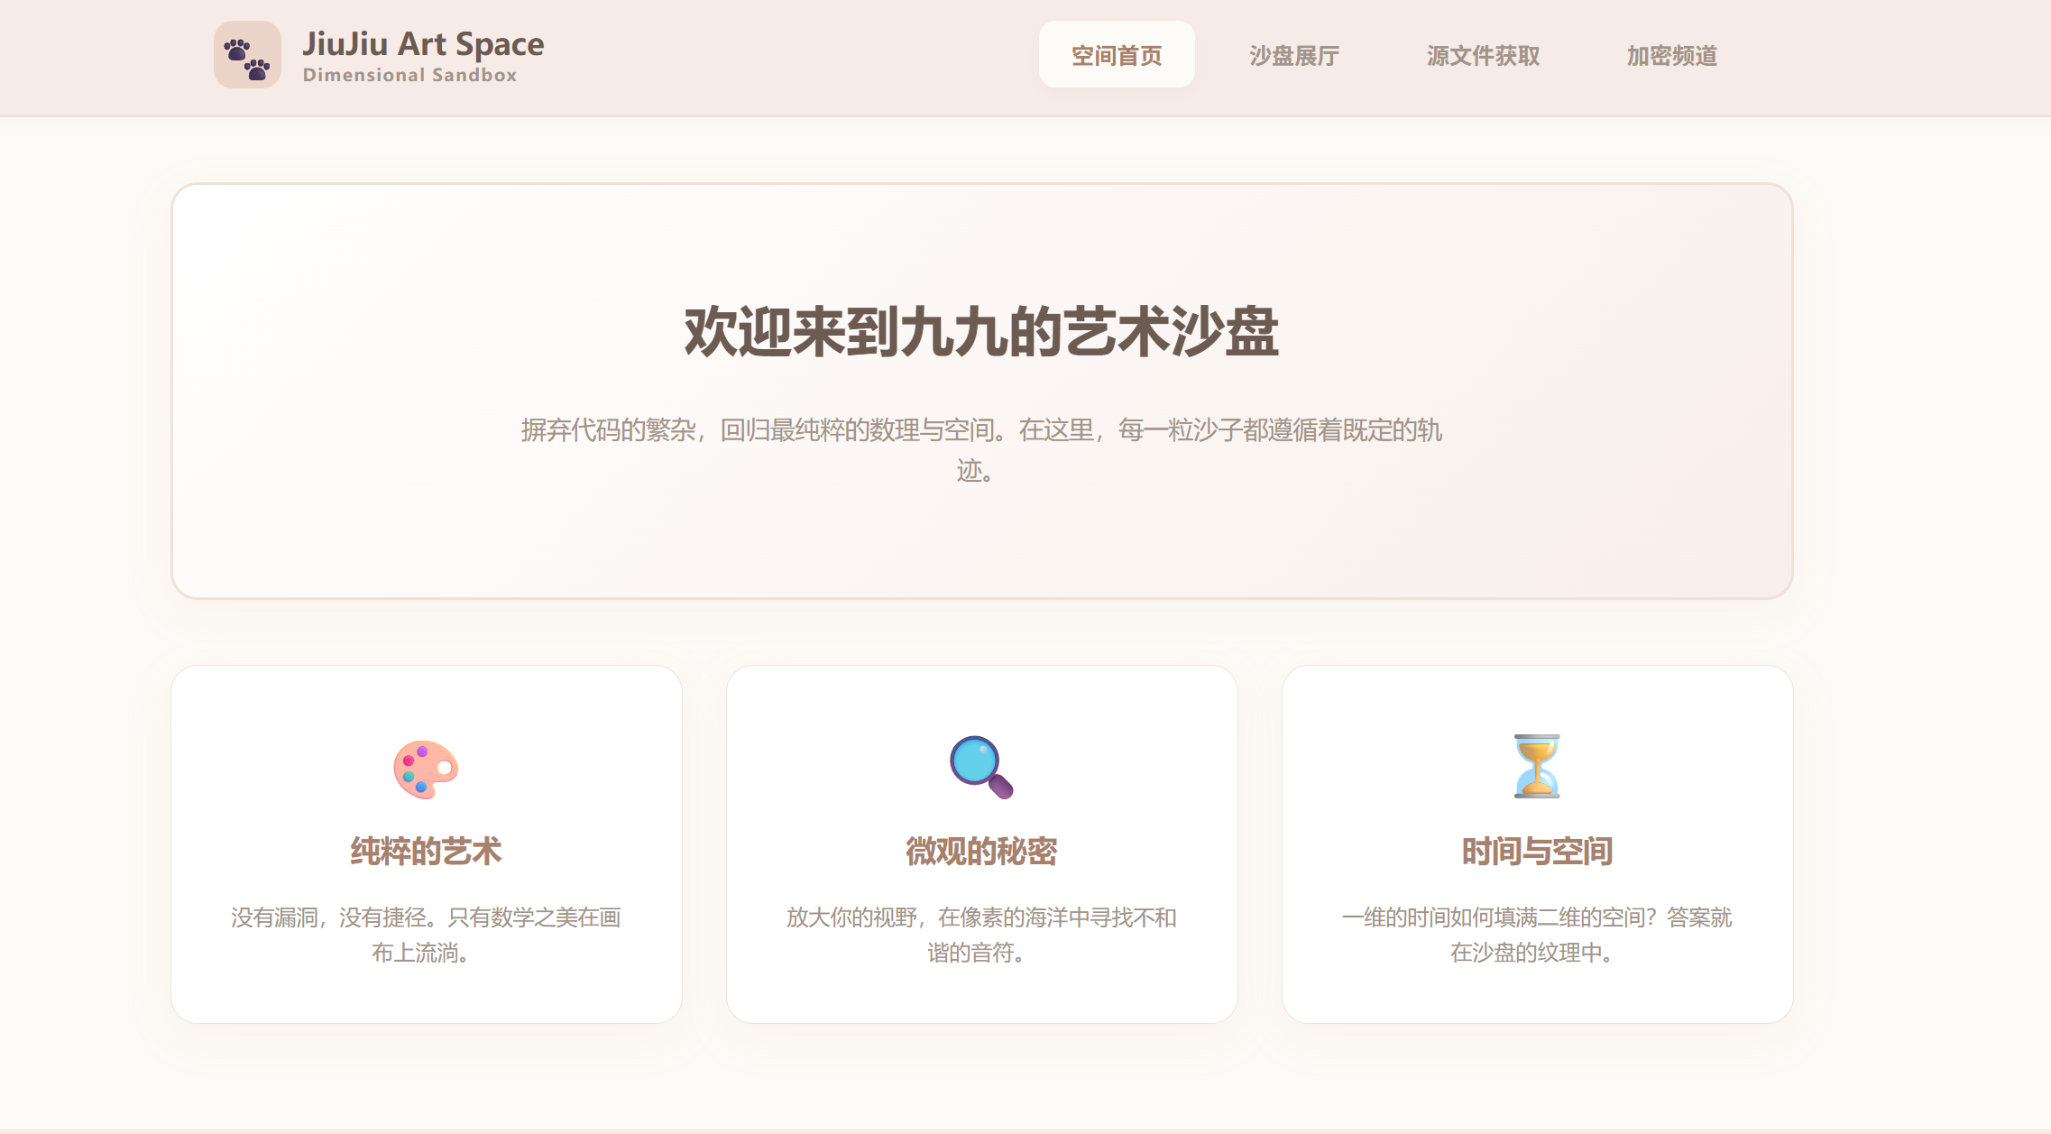This screenshot has width=2051, height=1134.
Task: Click the 时间与空间 card heading
Action: pyautogui.click(x=1537, y=851)
